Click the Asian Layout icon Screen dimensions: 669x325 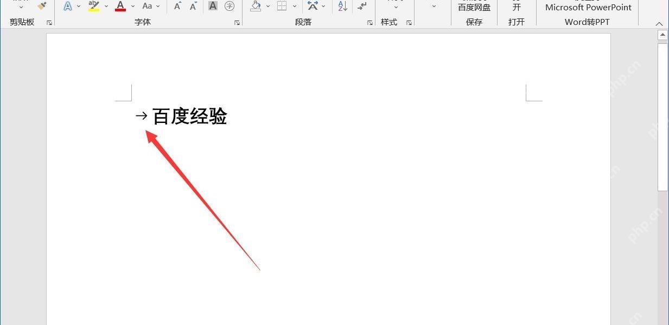click(313, 6)
